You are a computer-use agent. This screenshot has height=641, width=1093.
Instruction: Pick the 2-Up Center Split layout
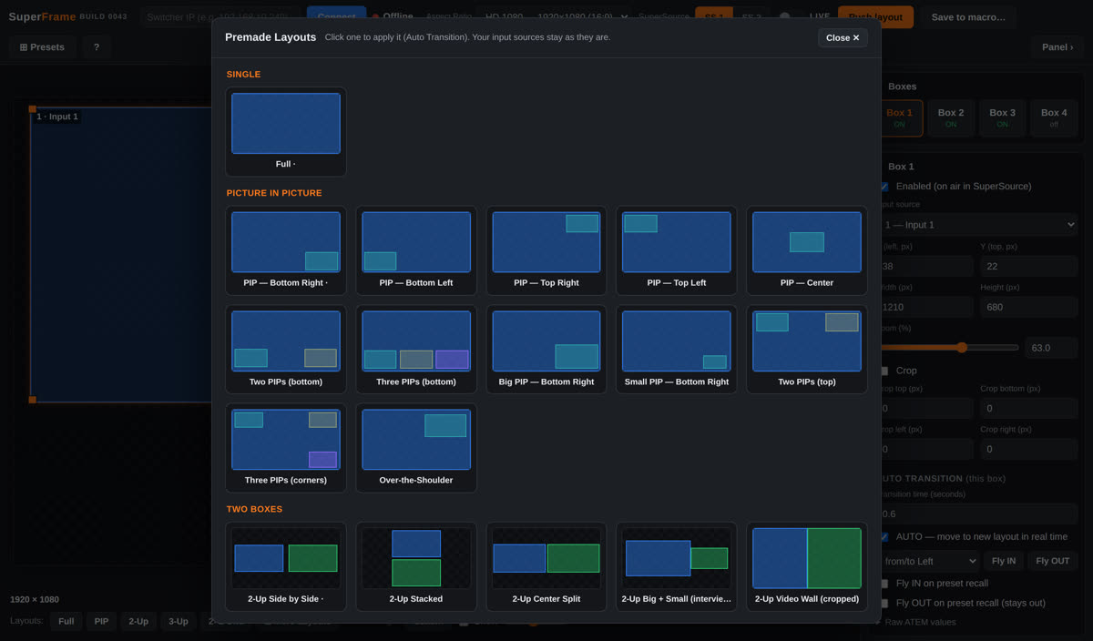pos(546,566)
